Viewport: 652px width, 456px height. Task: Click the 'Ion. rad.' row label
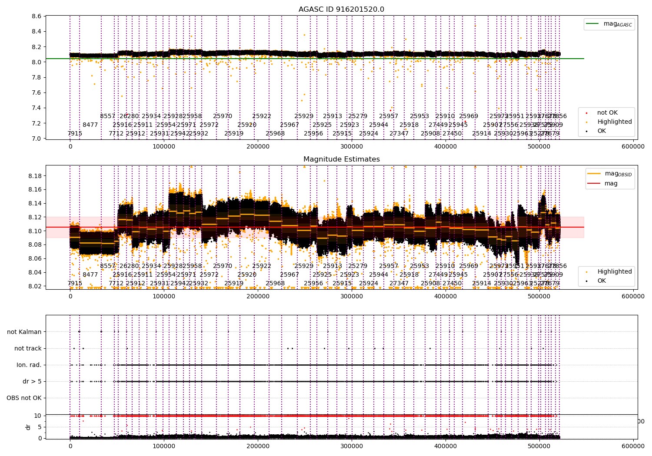[29, 365]
